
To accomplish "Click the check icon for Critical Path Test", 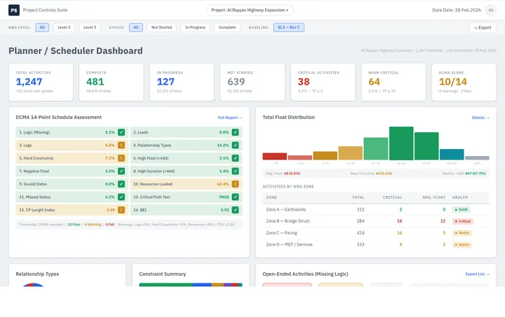I will (x=236, y=197).
